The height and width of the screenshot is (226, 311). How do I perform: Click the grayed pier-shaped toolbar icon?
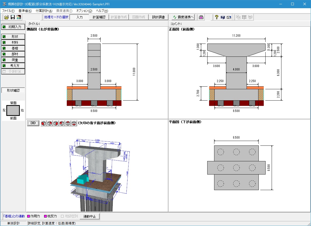(x=244, y=17)
